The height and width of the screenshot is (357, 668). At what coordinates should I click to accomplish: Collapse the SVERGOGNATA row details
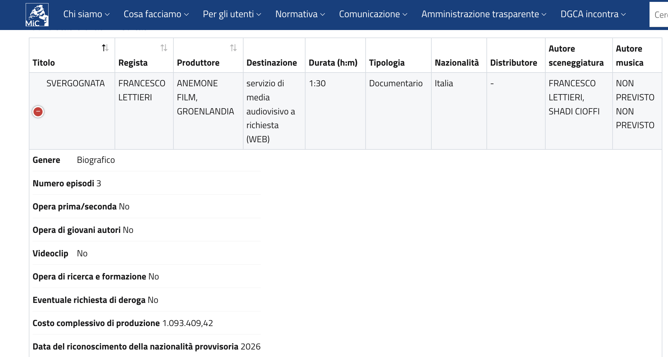tap(38, 112)
